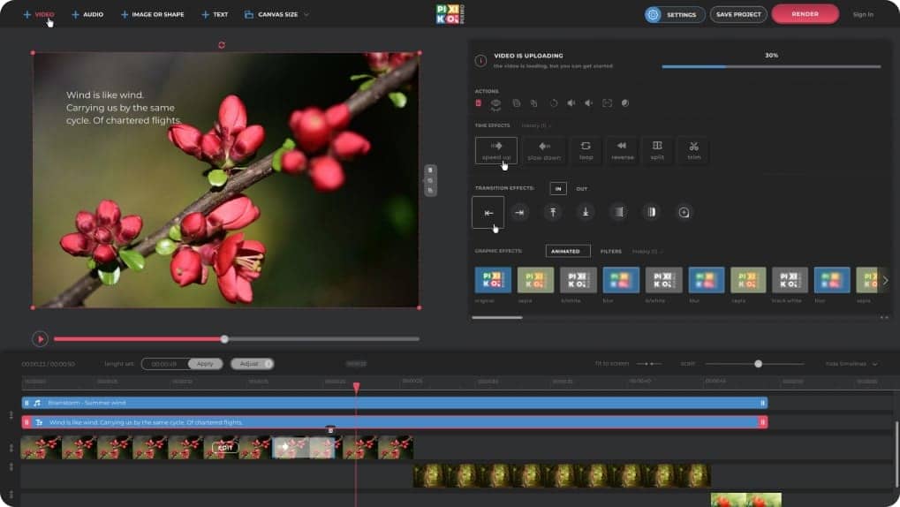Image resolution: width=900 pixels, height=507 pixels.
Task: Select the trim scissors tool
Action: click(693, 149)
